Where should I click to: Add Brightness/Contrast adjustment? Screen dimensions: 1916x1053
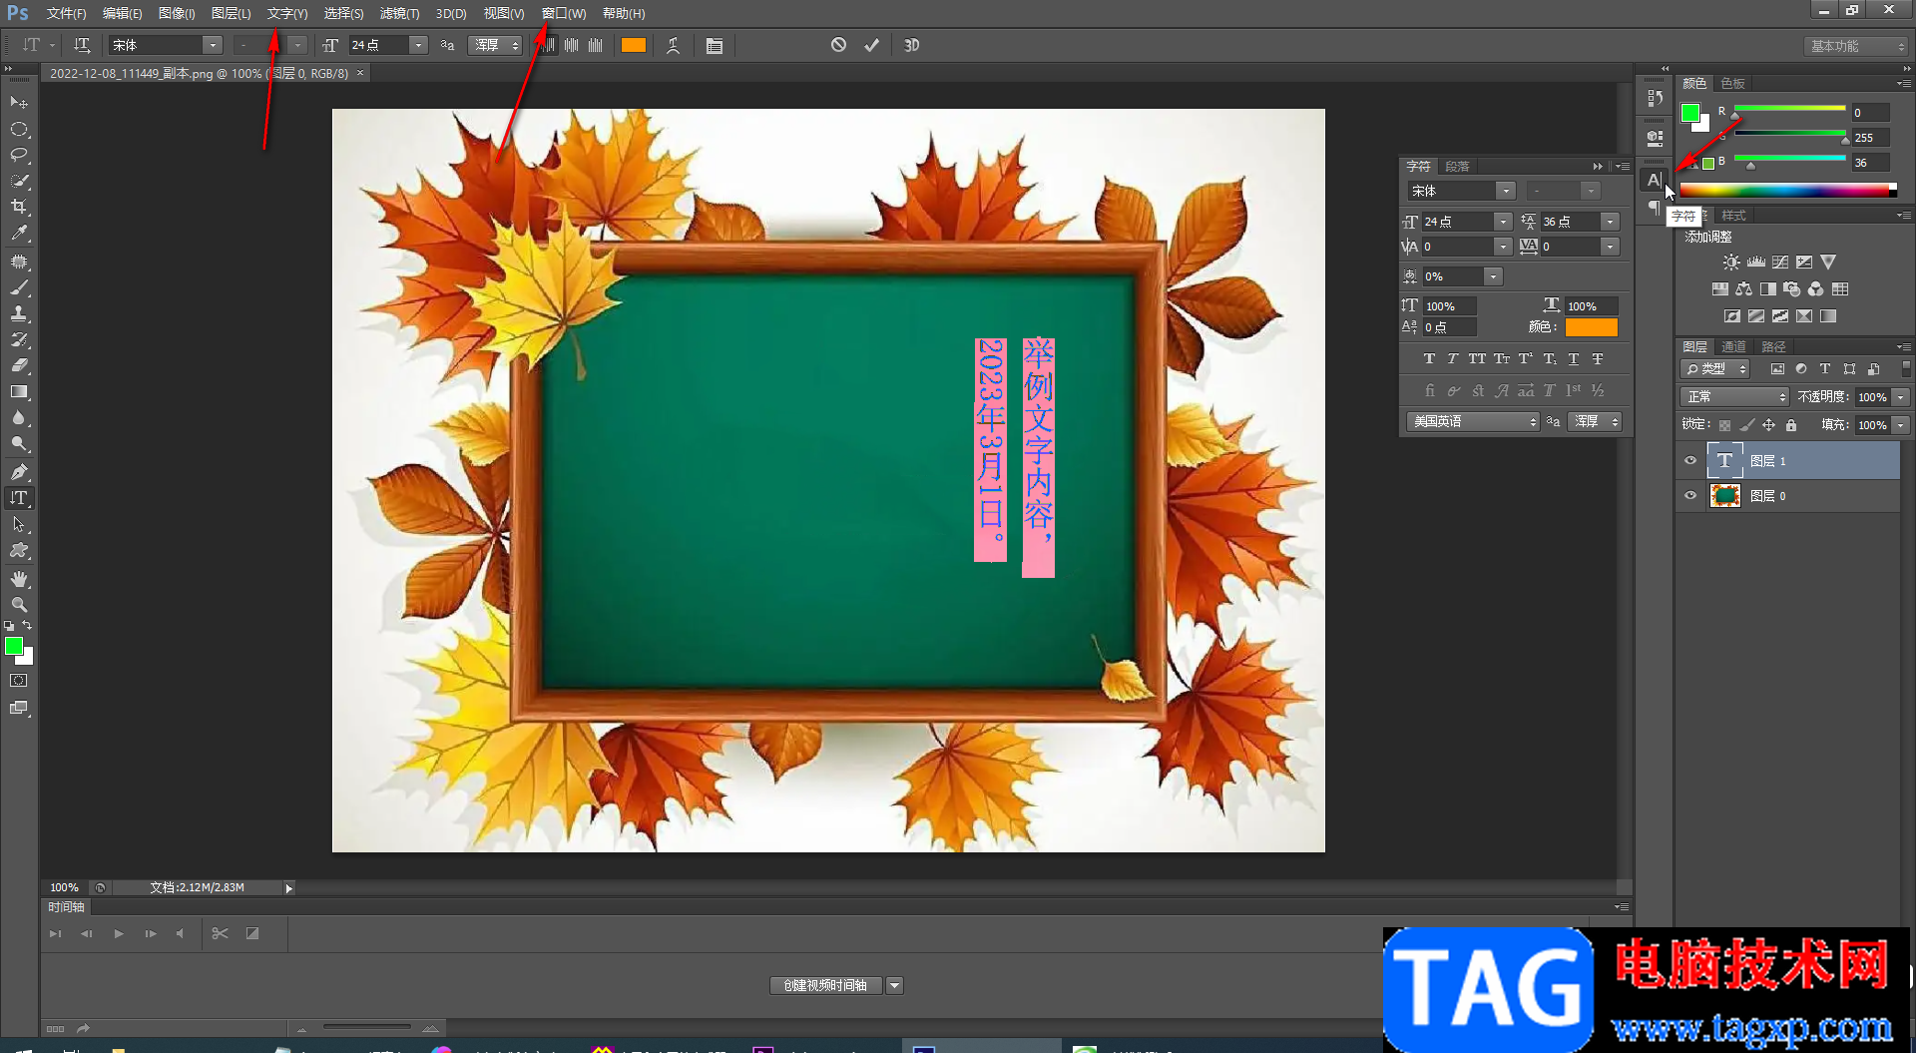tap(1731, 262)
